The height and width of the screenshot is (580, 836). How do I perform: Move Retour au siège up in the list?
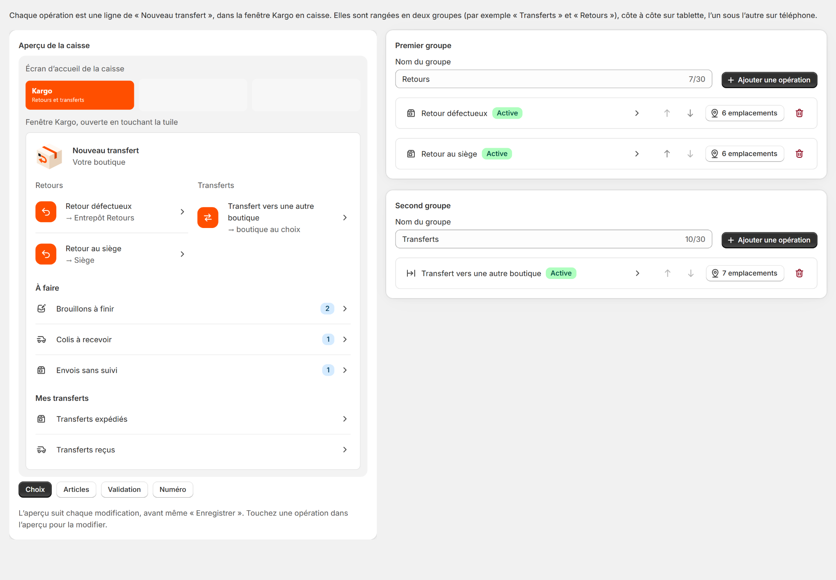(667, 154)
